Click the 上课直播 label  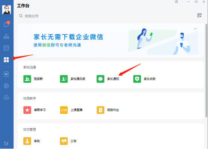coord(77,110)
